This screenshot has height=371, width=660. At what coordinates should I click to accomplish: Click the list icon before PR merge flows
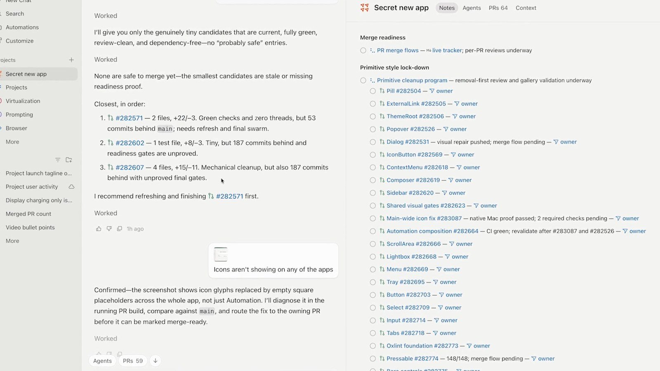[372, 50]
